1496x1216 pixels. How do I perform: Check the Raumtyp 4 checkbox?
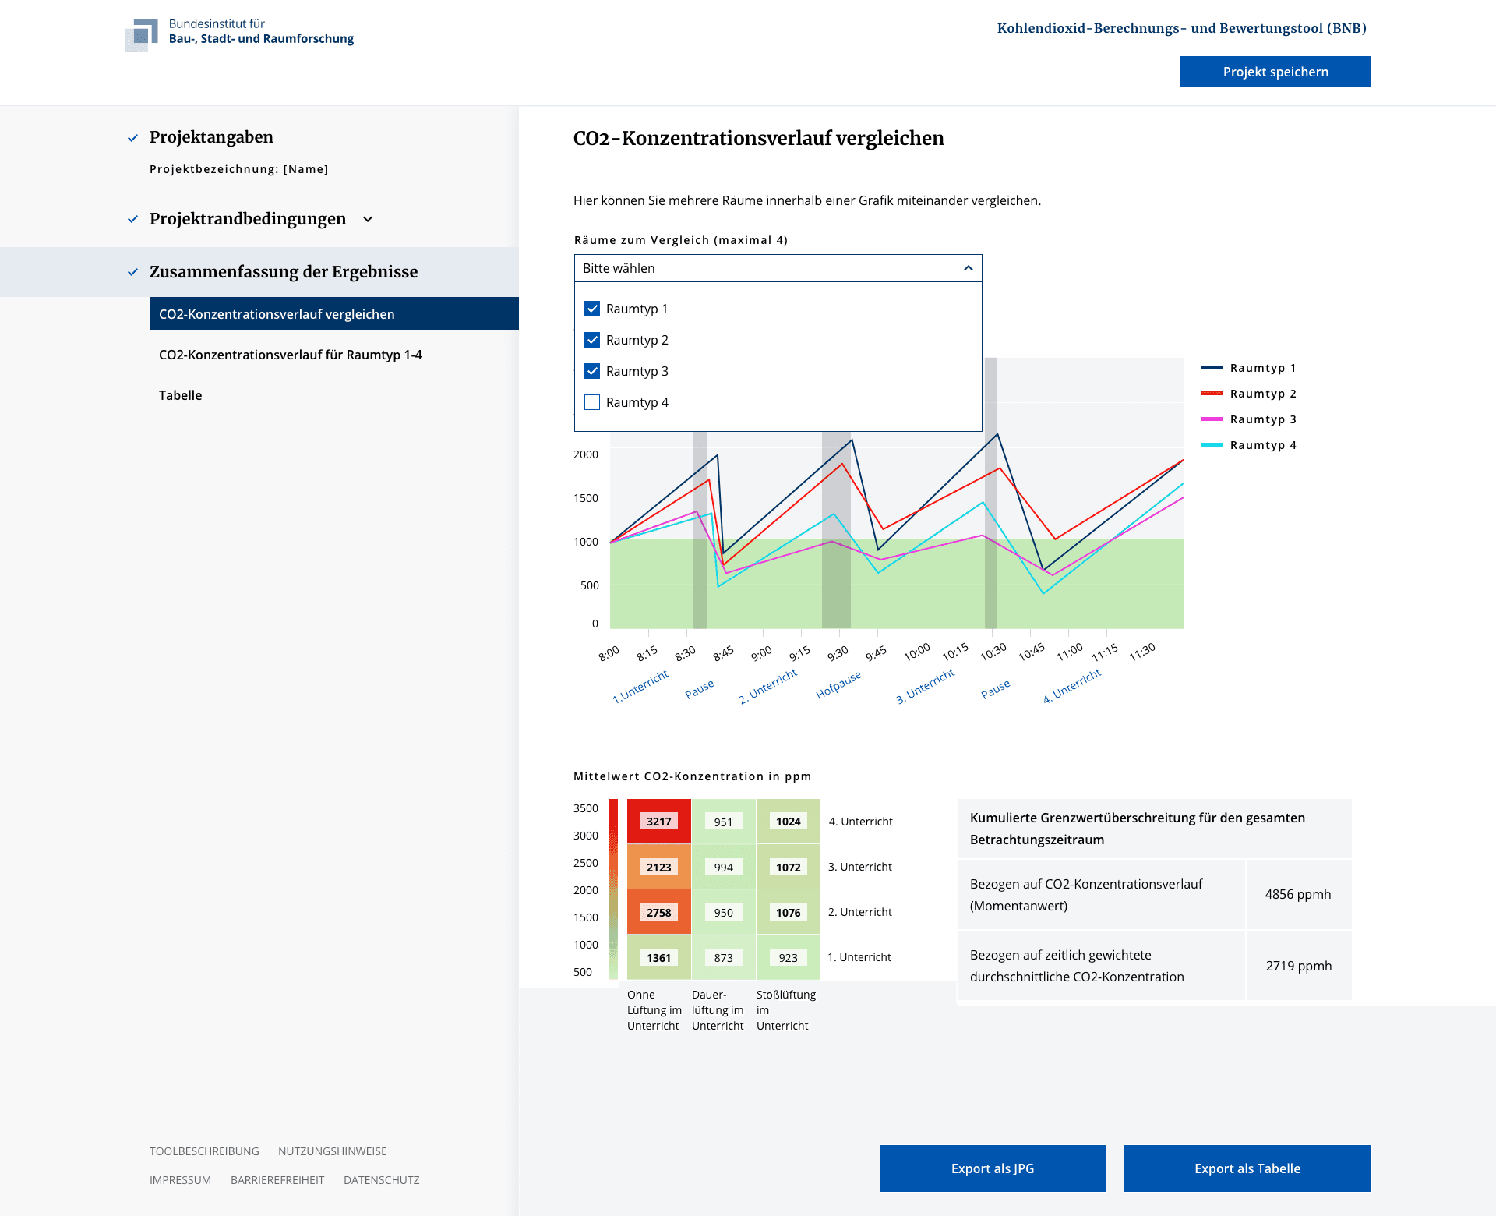tap(592, 402)
